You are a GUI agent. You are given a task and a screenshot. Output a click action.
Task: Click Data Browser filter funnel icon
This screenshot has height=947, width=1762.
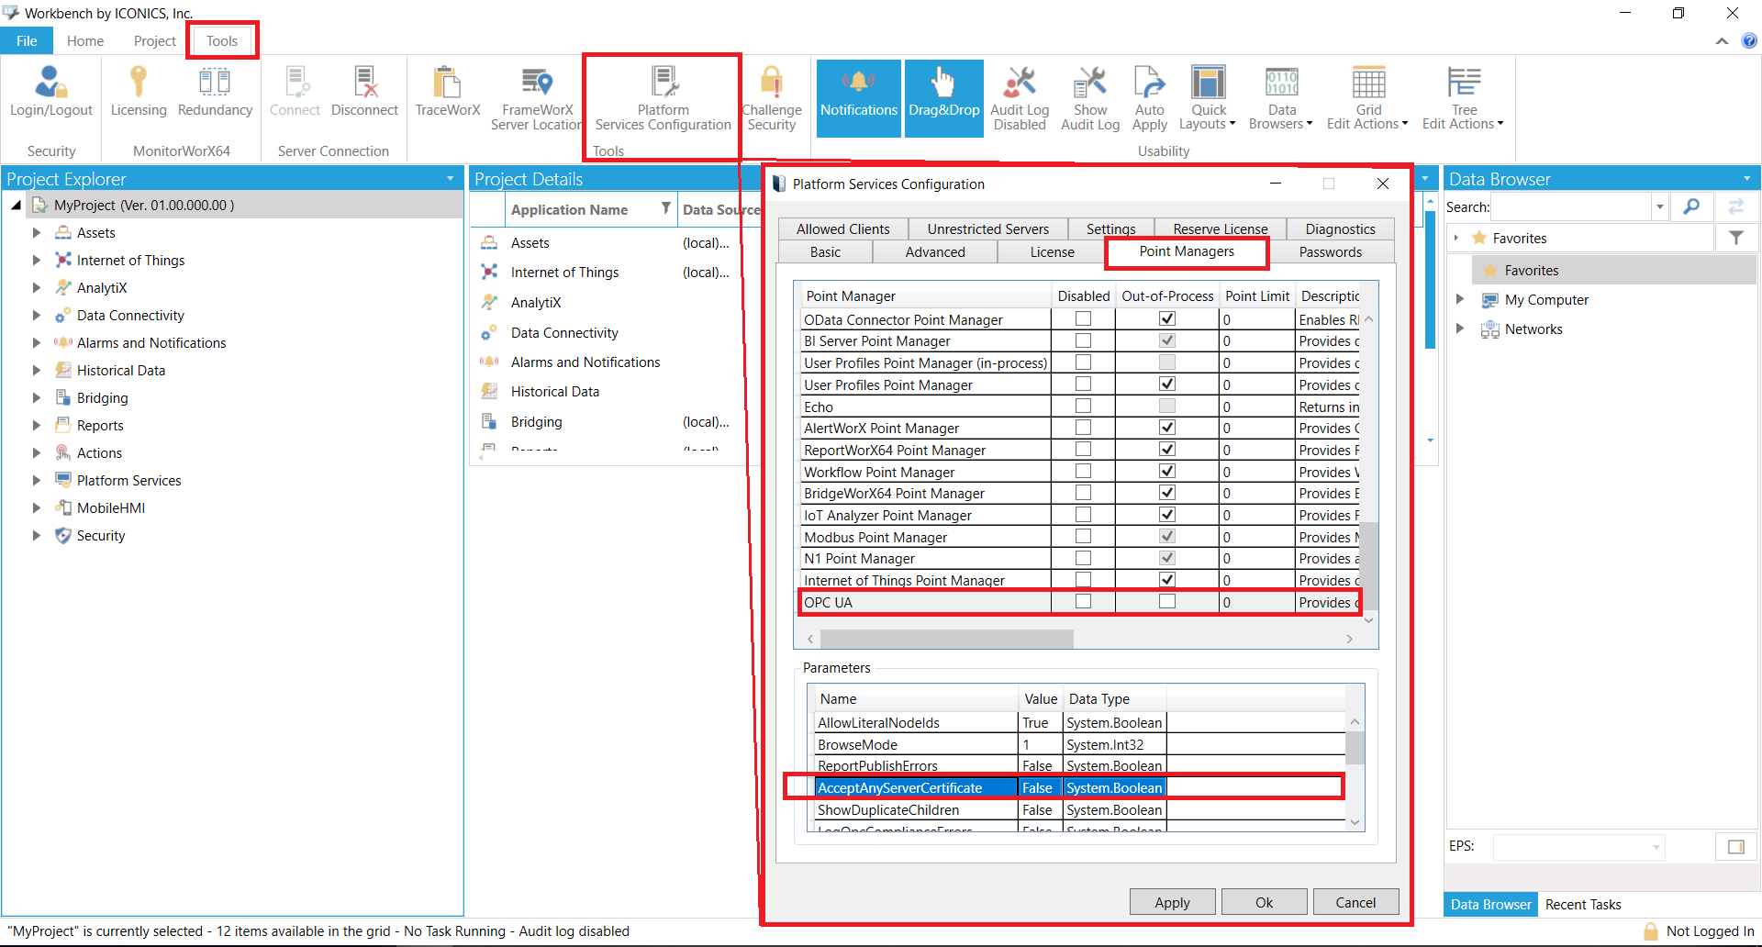[1736, 238]
